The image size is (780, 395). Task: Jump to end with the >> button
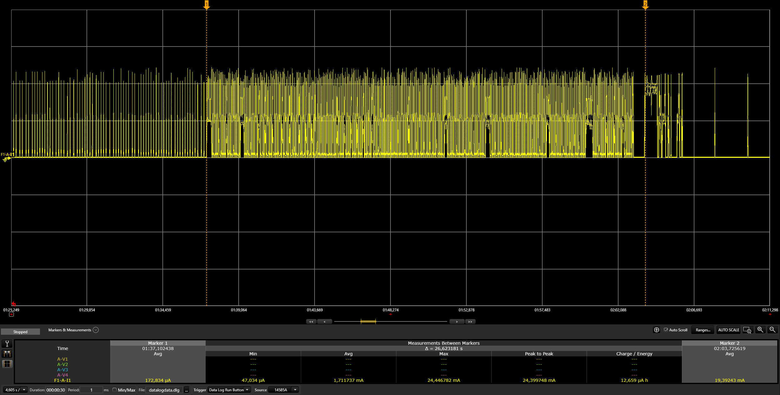[470, 322]
